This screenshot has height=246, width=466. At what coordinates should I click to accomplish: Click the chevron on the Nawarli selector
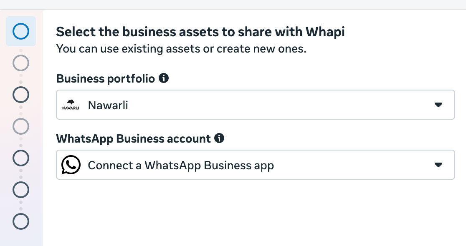point(438,105)
